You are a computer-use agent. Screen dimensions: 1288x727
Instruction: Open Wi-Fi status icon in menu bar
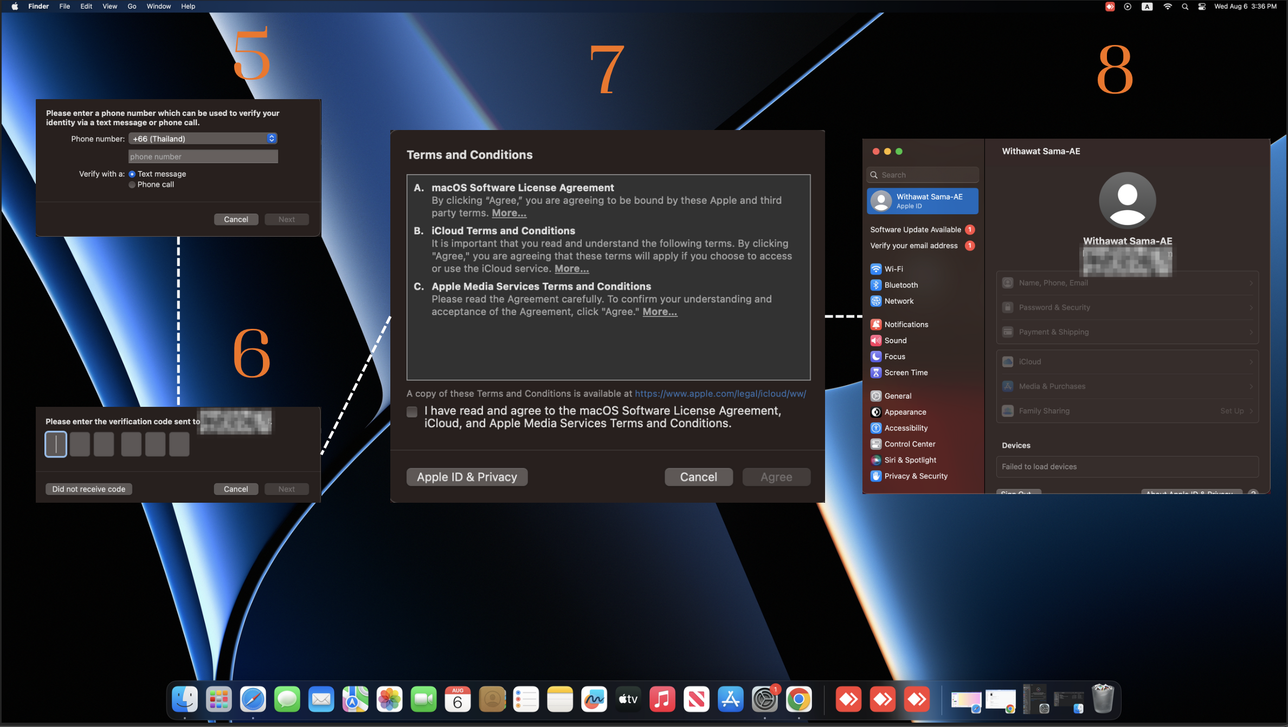(1168, 7)
